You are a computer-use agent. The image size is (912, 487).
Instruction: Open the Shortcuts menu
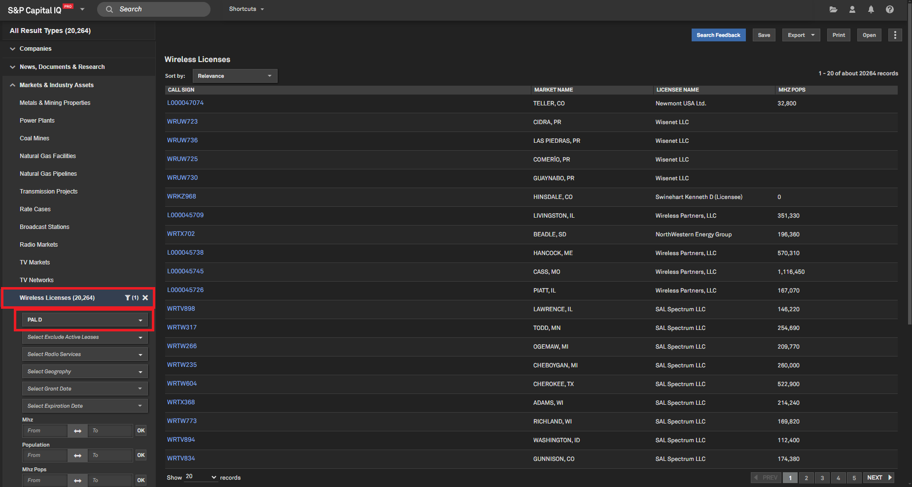(x=246, y=9)
